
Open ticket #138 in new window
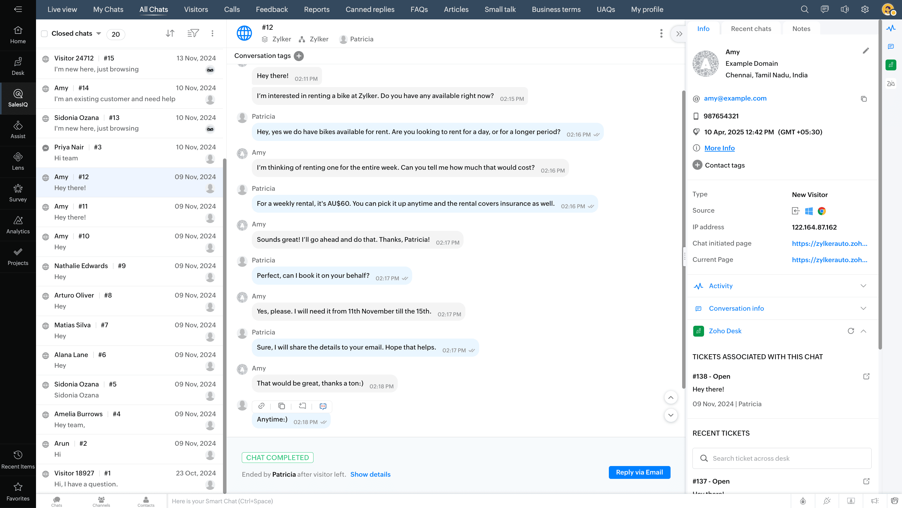pyautogui.click(x=866, y=376)
